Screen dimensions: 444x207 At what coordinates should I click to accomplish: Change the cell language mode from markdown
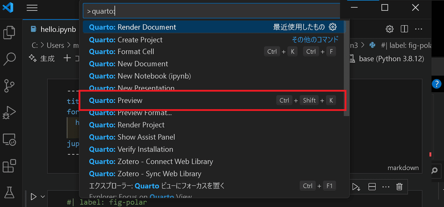click(x=403, y=168)
